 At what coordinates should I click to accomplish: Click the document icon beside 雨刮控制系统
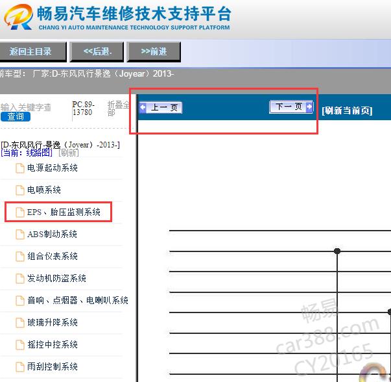[20, 367]
